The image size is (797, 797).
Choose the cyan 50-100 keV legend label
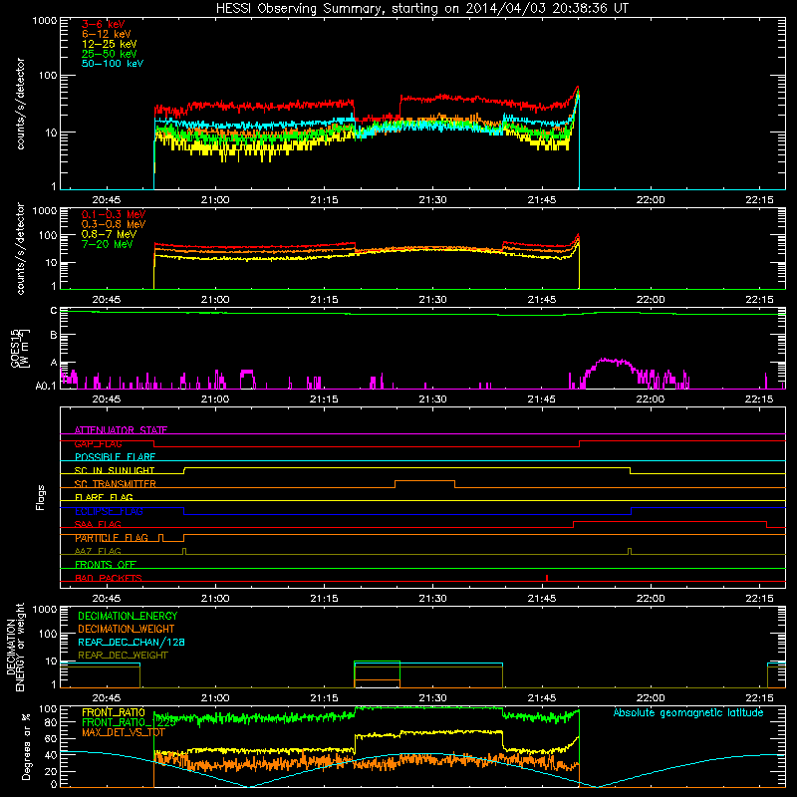pyautogui.click(x=113, y=64)
